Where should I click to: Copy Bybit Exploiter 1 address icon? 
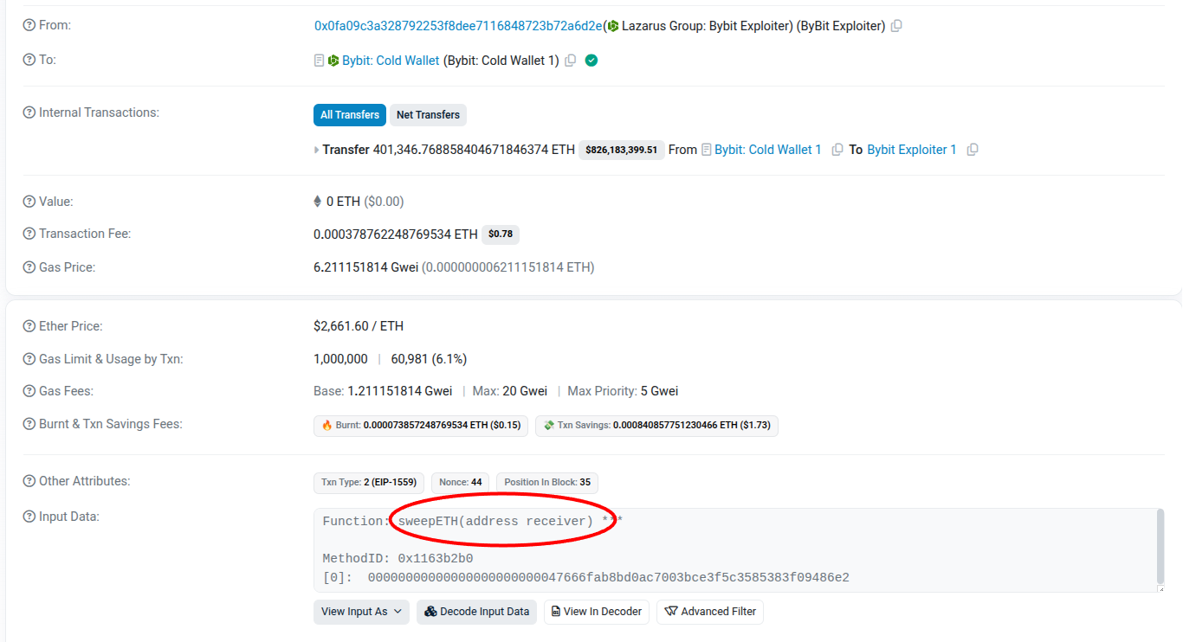click(x=973, y=150)
